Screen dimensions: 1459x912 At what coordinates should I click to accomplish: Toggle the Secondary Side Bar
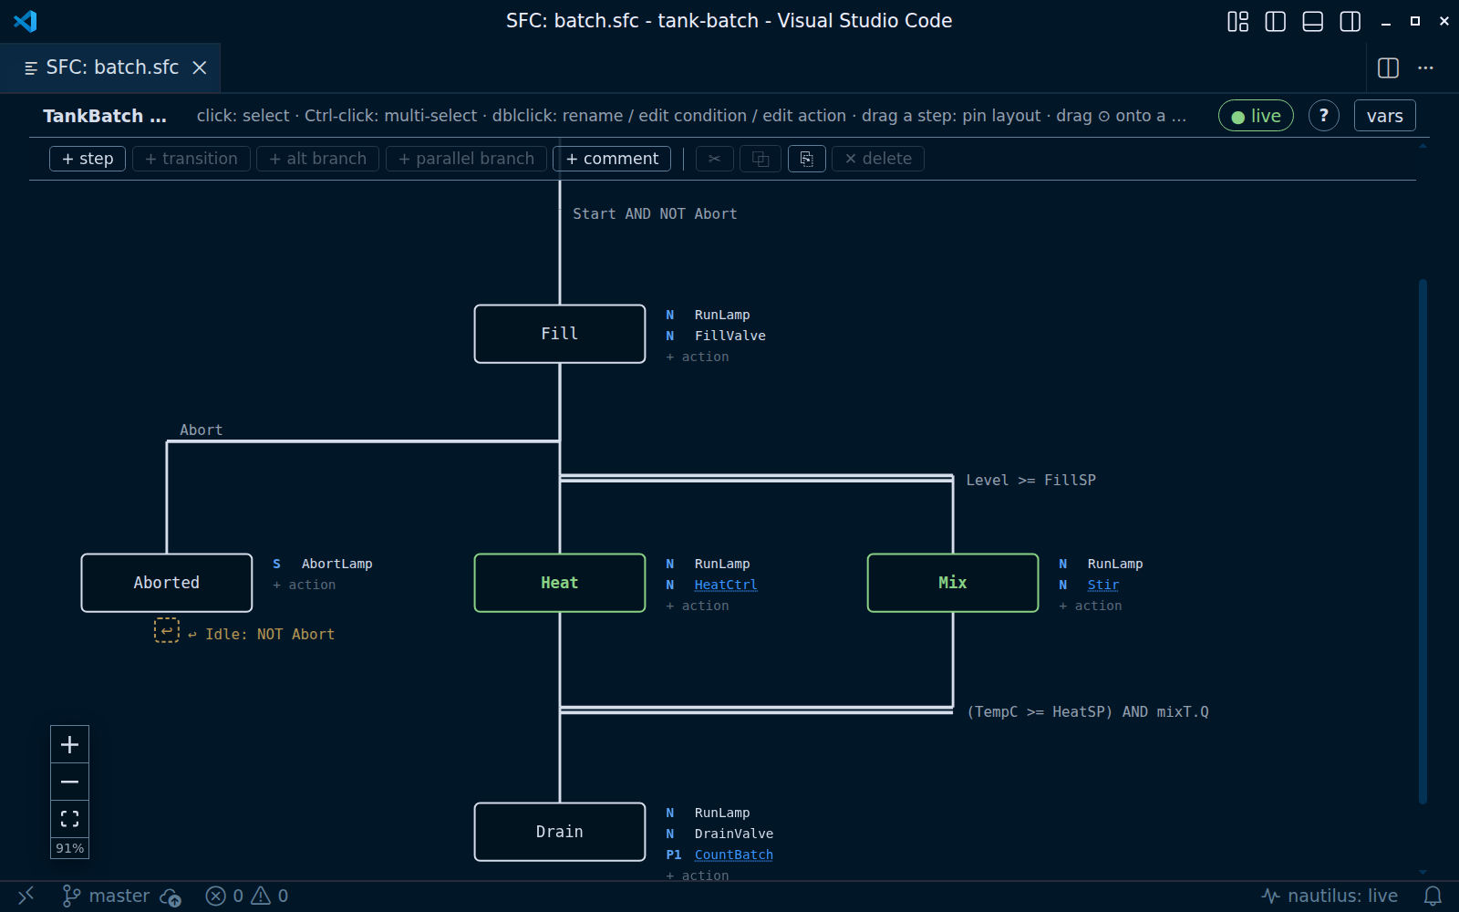pyautogui.click(x=1350, y=21)
